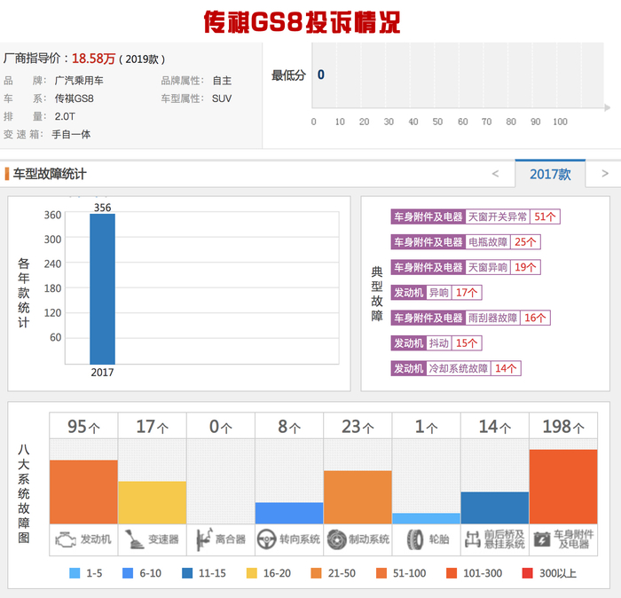The width and height of the screenshot is (621, 598).
Task: Click the 16-20 yellow legend swatch
Action: click(x=251, y=573)
